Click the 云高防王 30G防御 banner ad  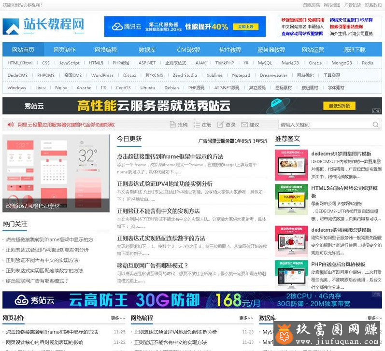coord(192,300)
